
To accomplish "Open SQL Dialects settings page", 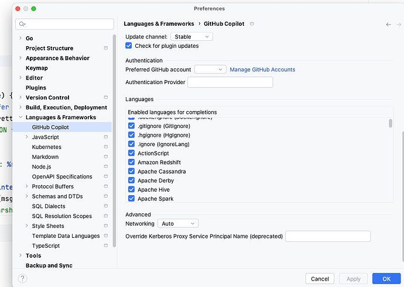I will [49, 206].
